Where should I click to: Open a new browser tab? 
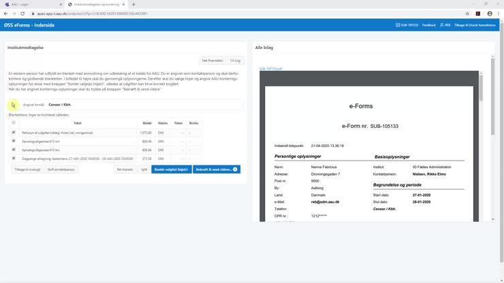133,4
